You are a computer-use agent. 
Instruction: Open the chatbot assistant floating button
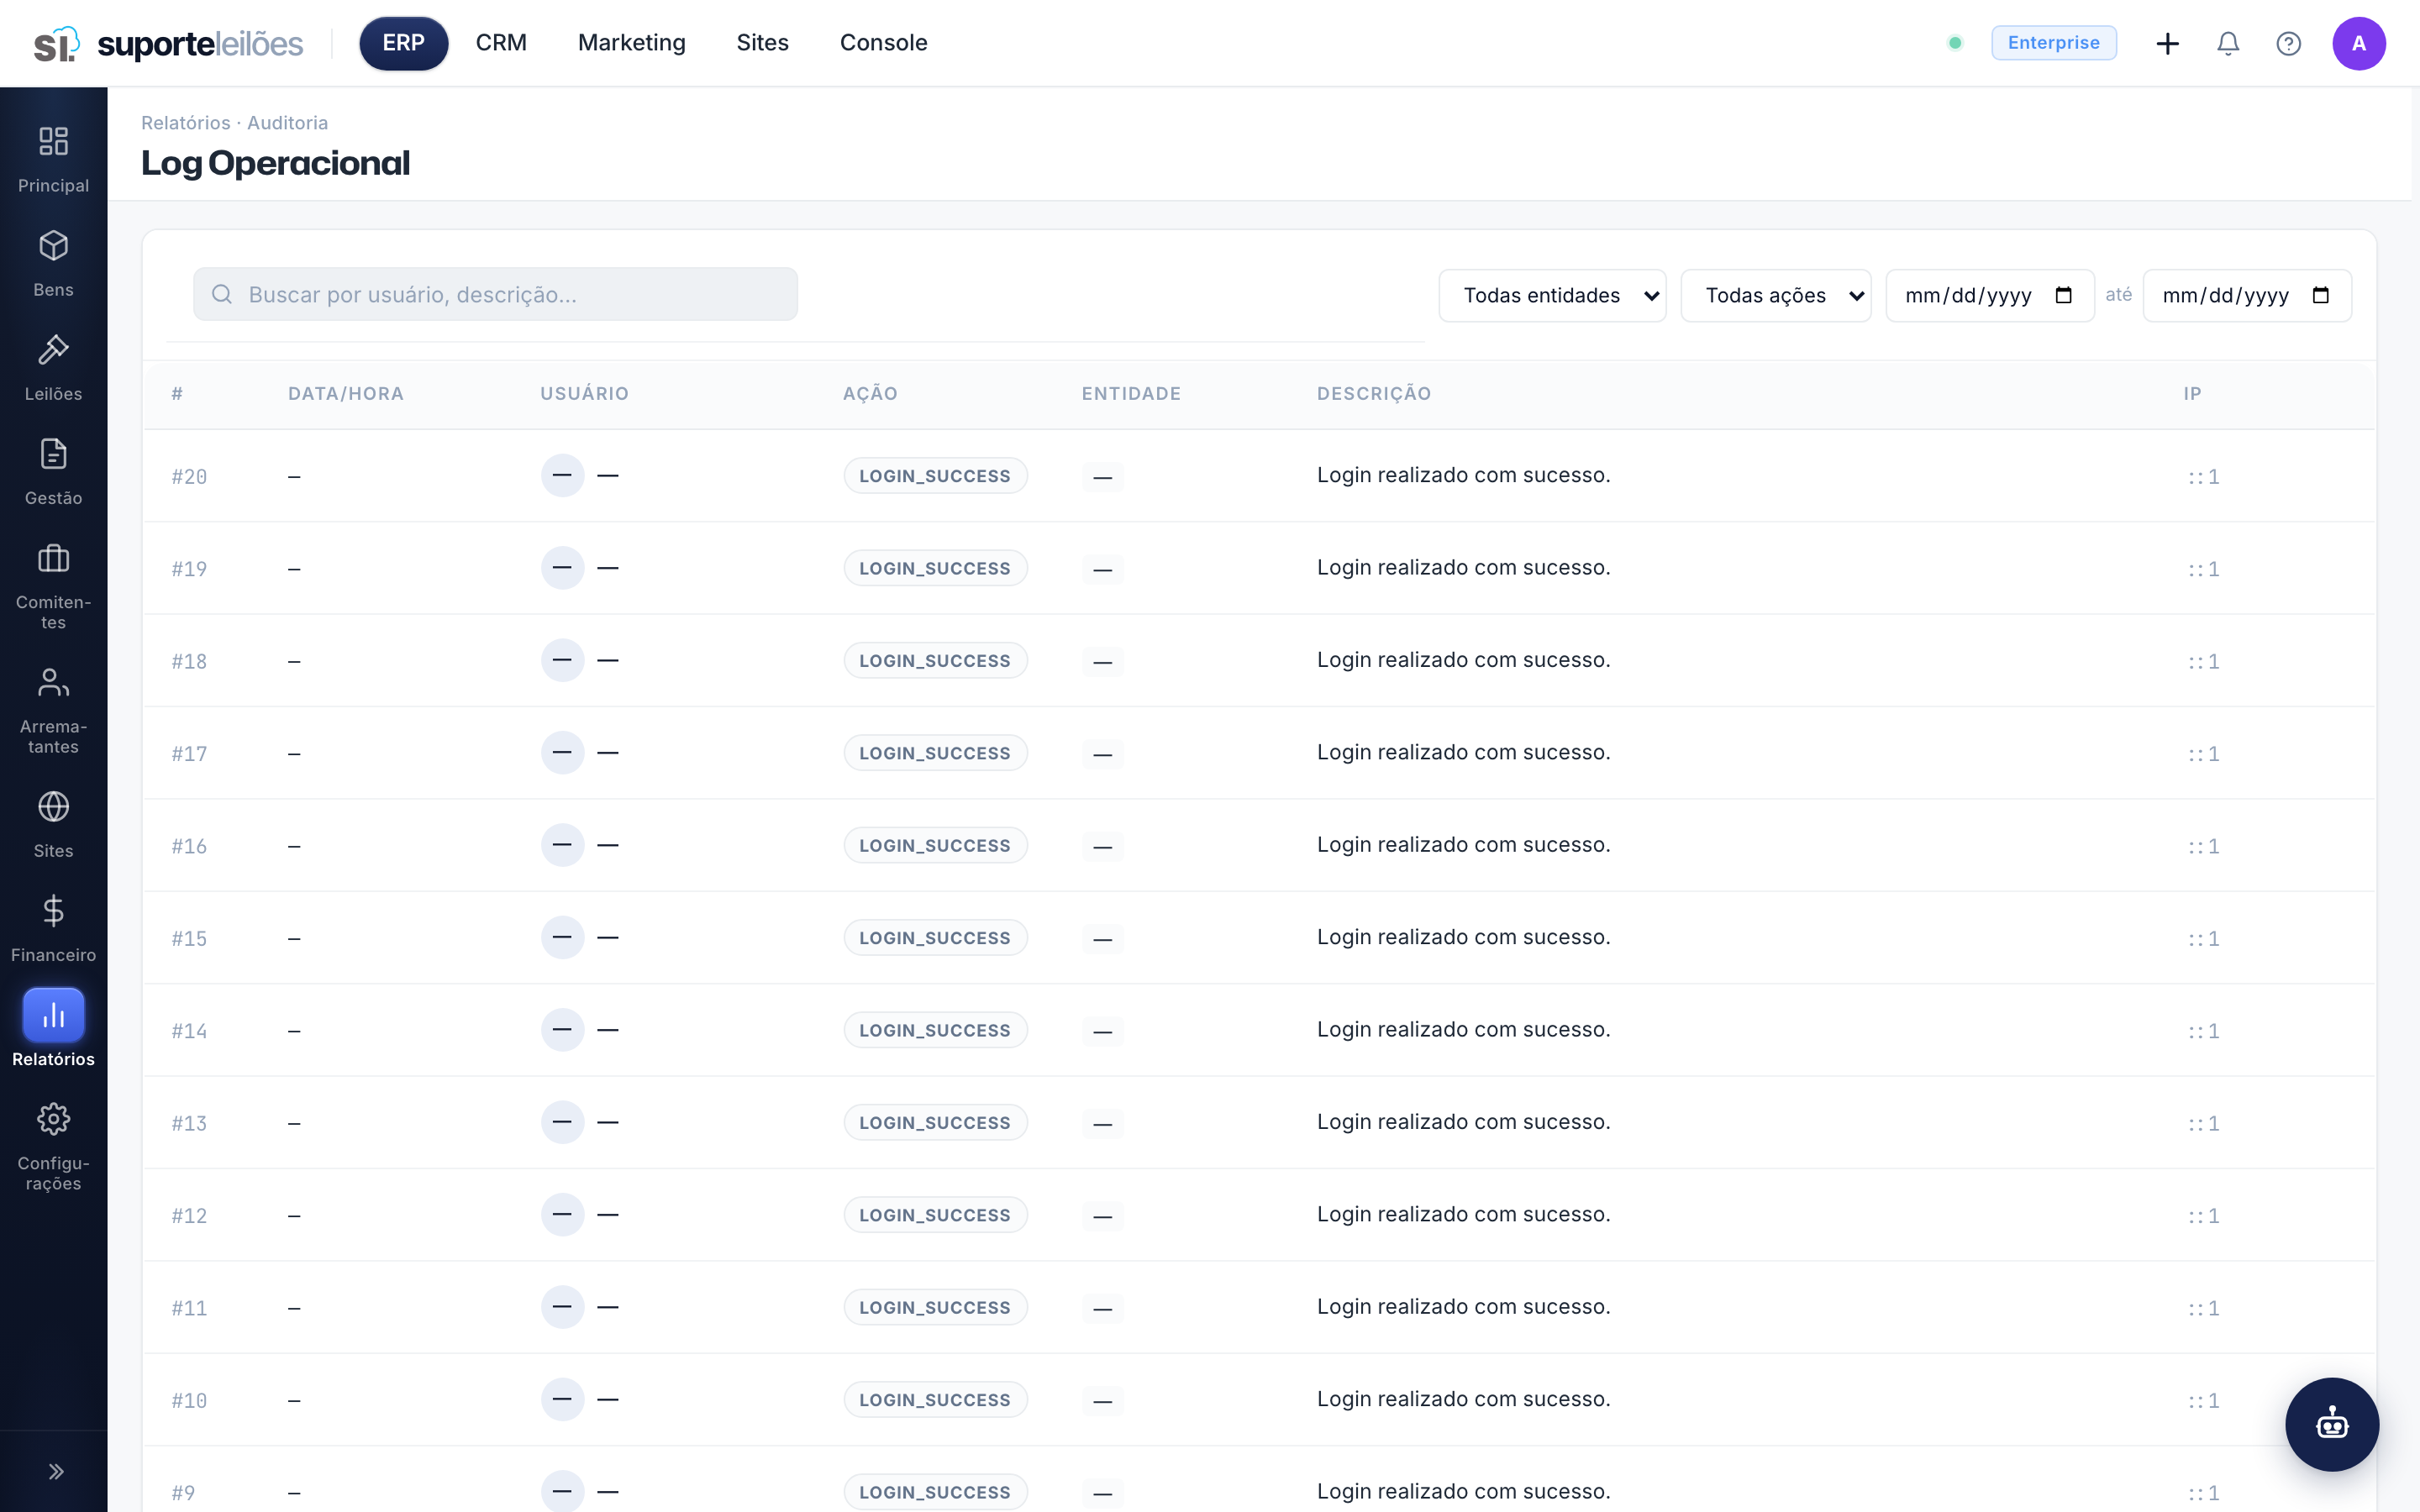coord(2332,1423)
